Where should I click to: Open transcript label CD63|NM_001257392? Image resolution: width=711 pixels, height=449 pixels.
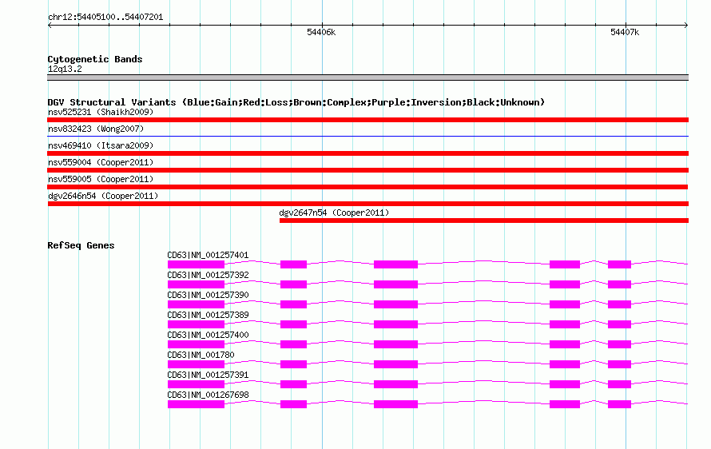click(208, 276)
